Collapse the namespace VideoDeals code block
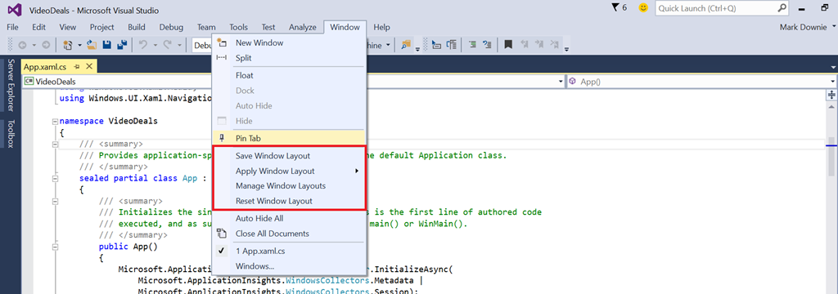The image size is (838, 294). (x=55, y=121)
